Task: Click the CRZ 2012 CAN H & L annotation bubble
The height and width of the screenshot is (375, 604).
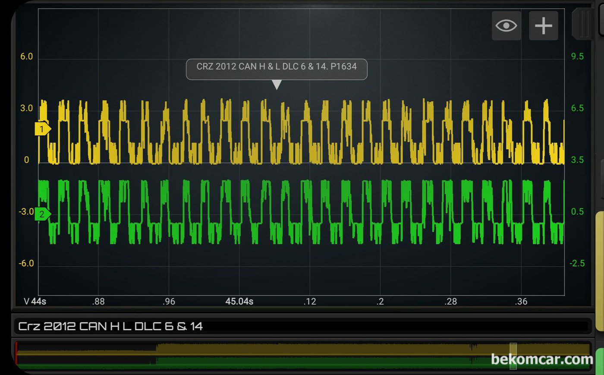Action: point(277,67)
